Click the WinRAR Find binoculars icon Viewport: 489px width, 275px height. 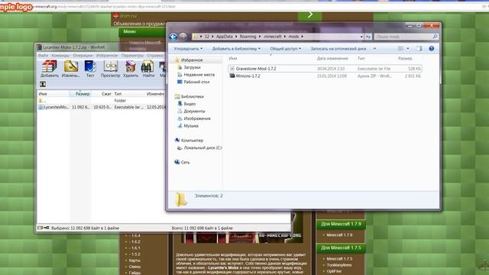click(147, 66)
